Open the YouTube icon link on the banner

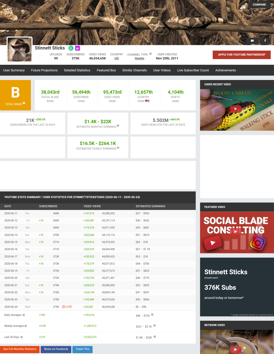[252, 41]
